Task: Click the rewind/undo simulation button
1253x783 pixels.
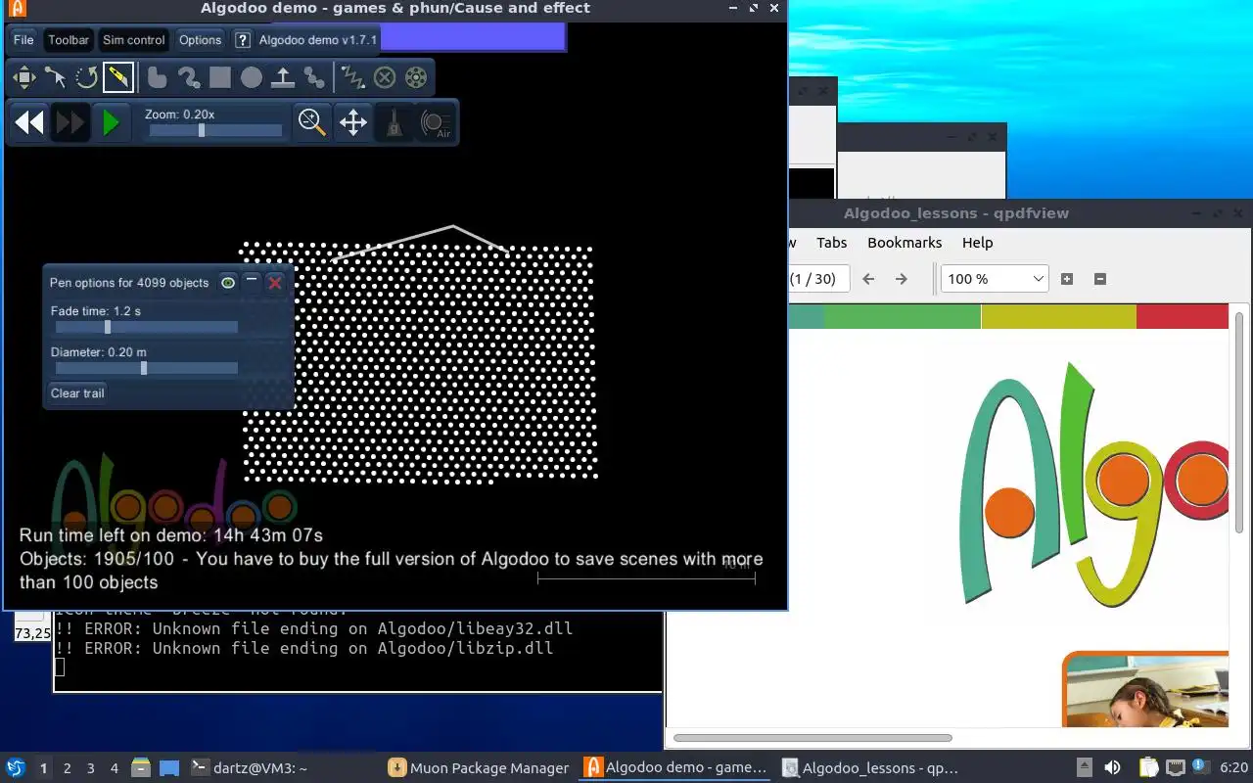Action: pos(29,122)
